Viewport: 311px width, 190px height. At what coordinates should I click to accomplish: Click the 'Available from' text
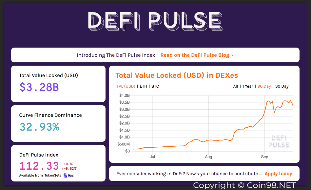click(x=31, y=176)
